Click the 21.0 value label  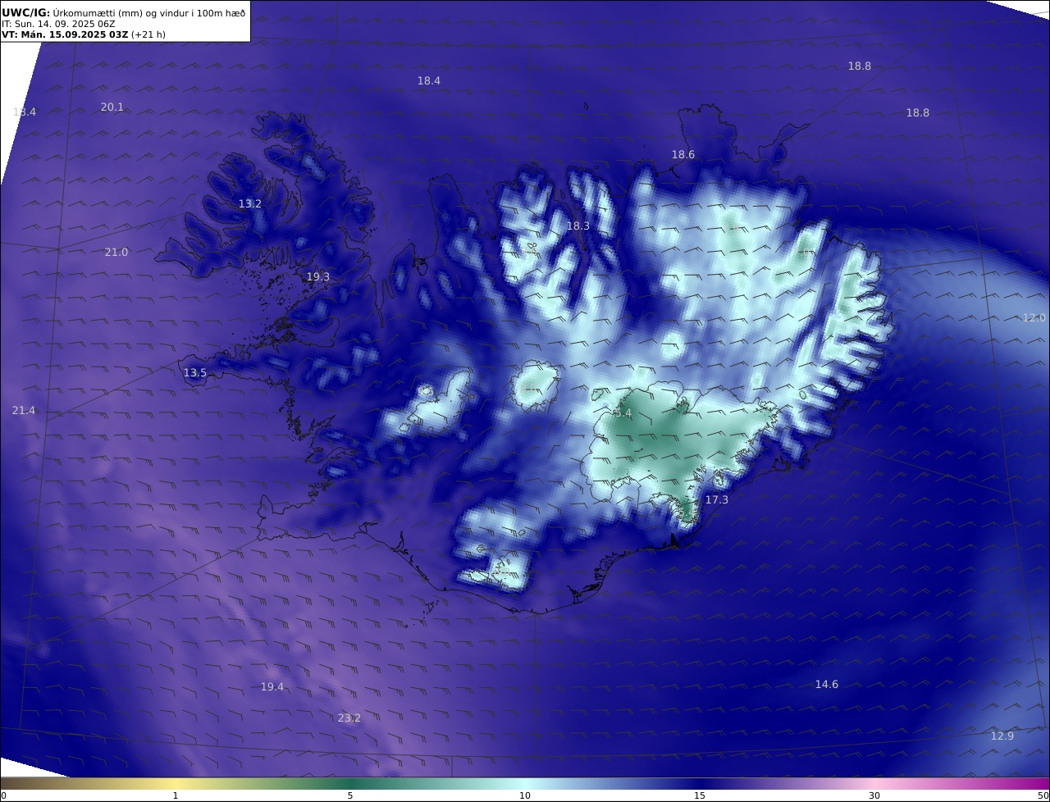pyautogui.click(x=116, y=253)
